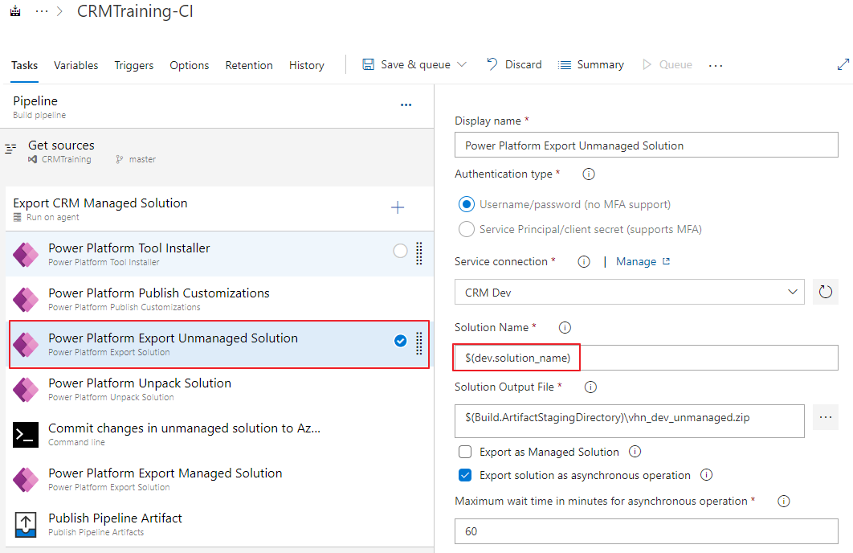Click the Discard button

coord(514,64)
